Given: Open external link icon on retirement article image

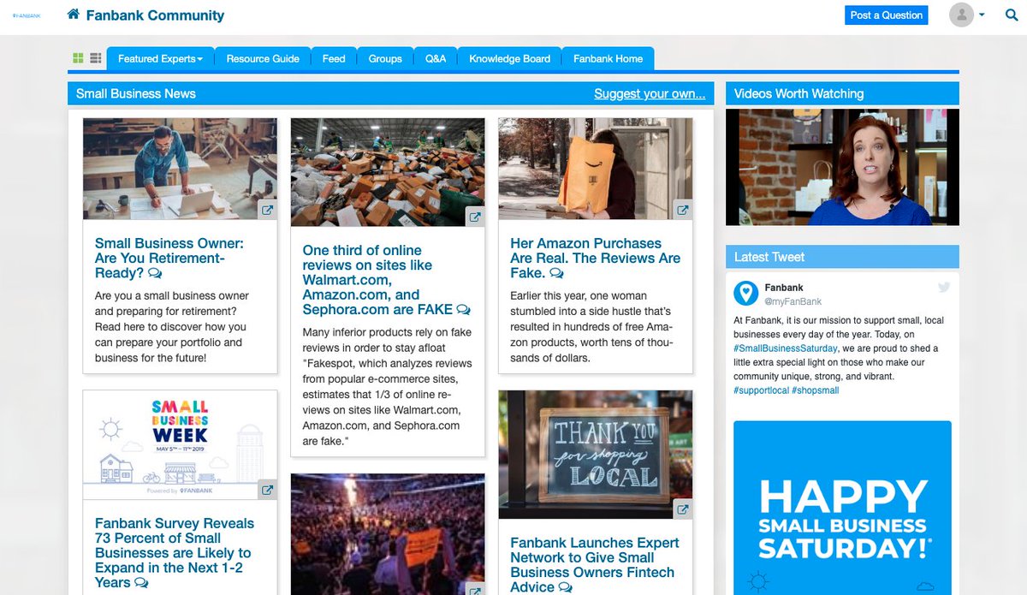Looking at the screenshot, I should point(267,210).
